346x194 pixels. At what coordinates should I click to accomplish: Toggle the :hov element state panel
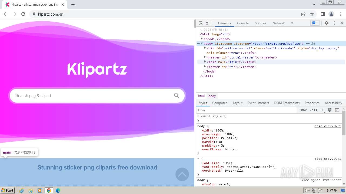click(x=303, y=110)
